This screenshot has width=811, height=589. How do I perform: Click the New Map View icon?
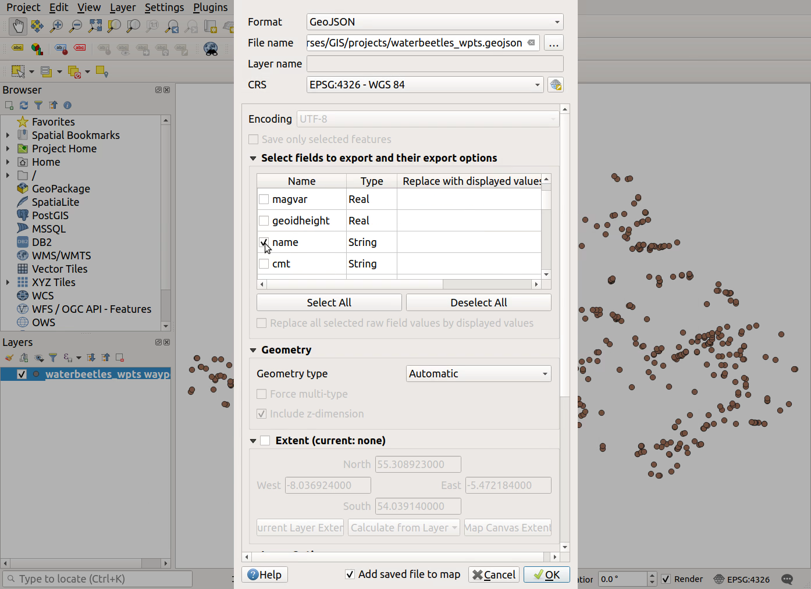point(211,26)
